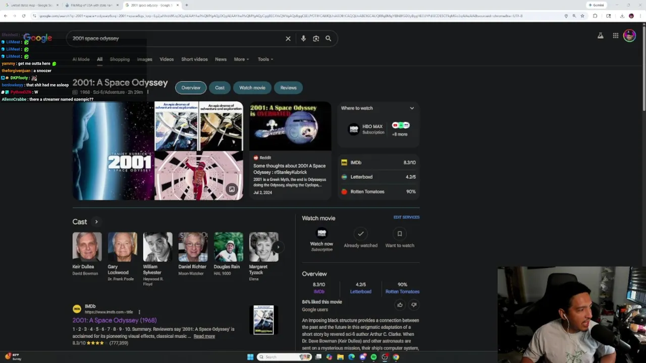Image resolution: width=646 pixels, height=363 pixels.
Task: Click the Reviews chip
Action: click(x=288, y=88)
